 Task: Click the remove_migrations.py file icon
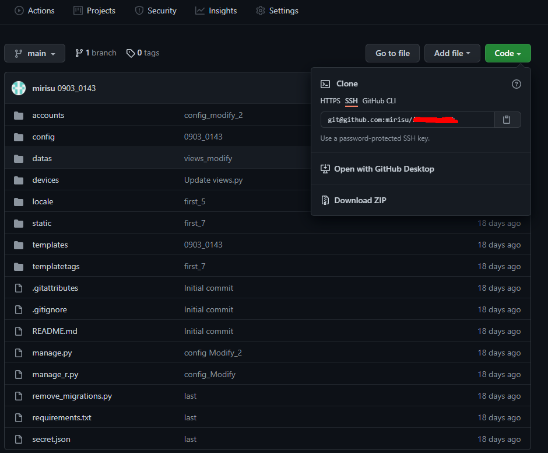tap(19, 396)
